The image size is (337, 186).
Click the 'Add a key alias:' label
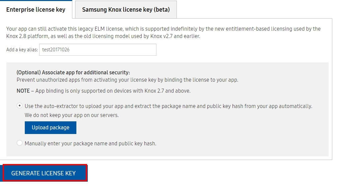[22, 50]
